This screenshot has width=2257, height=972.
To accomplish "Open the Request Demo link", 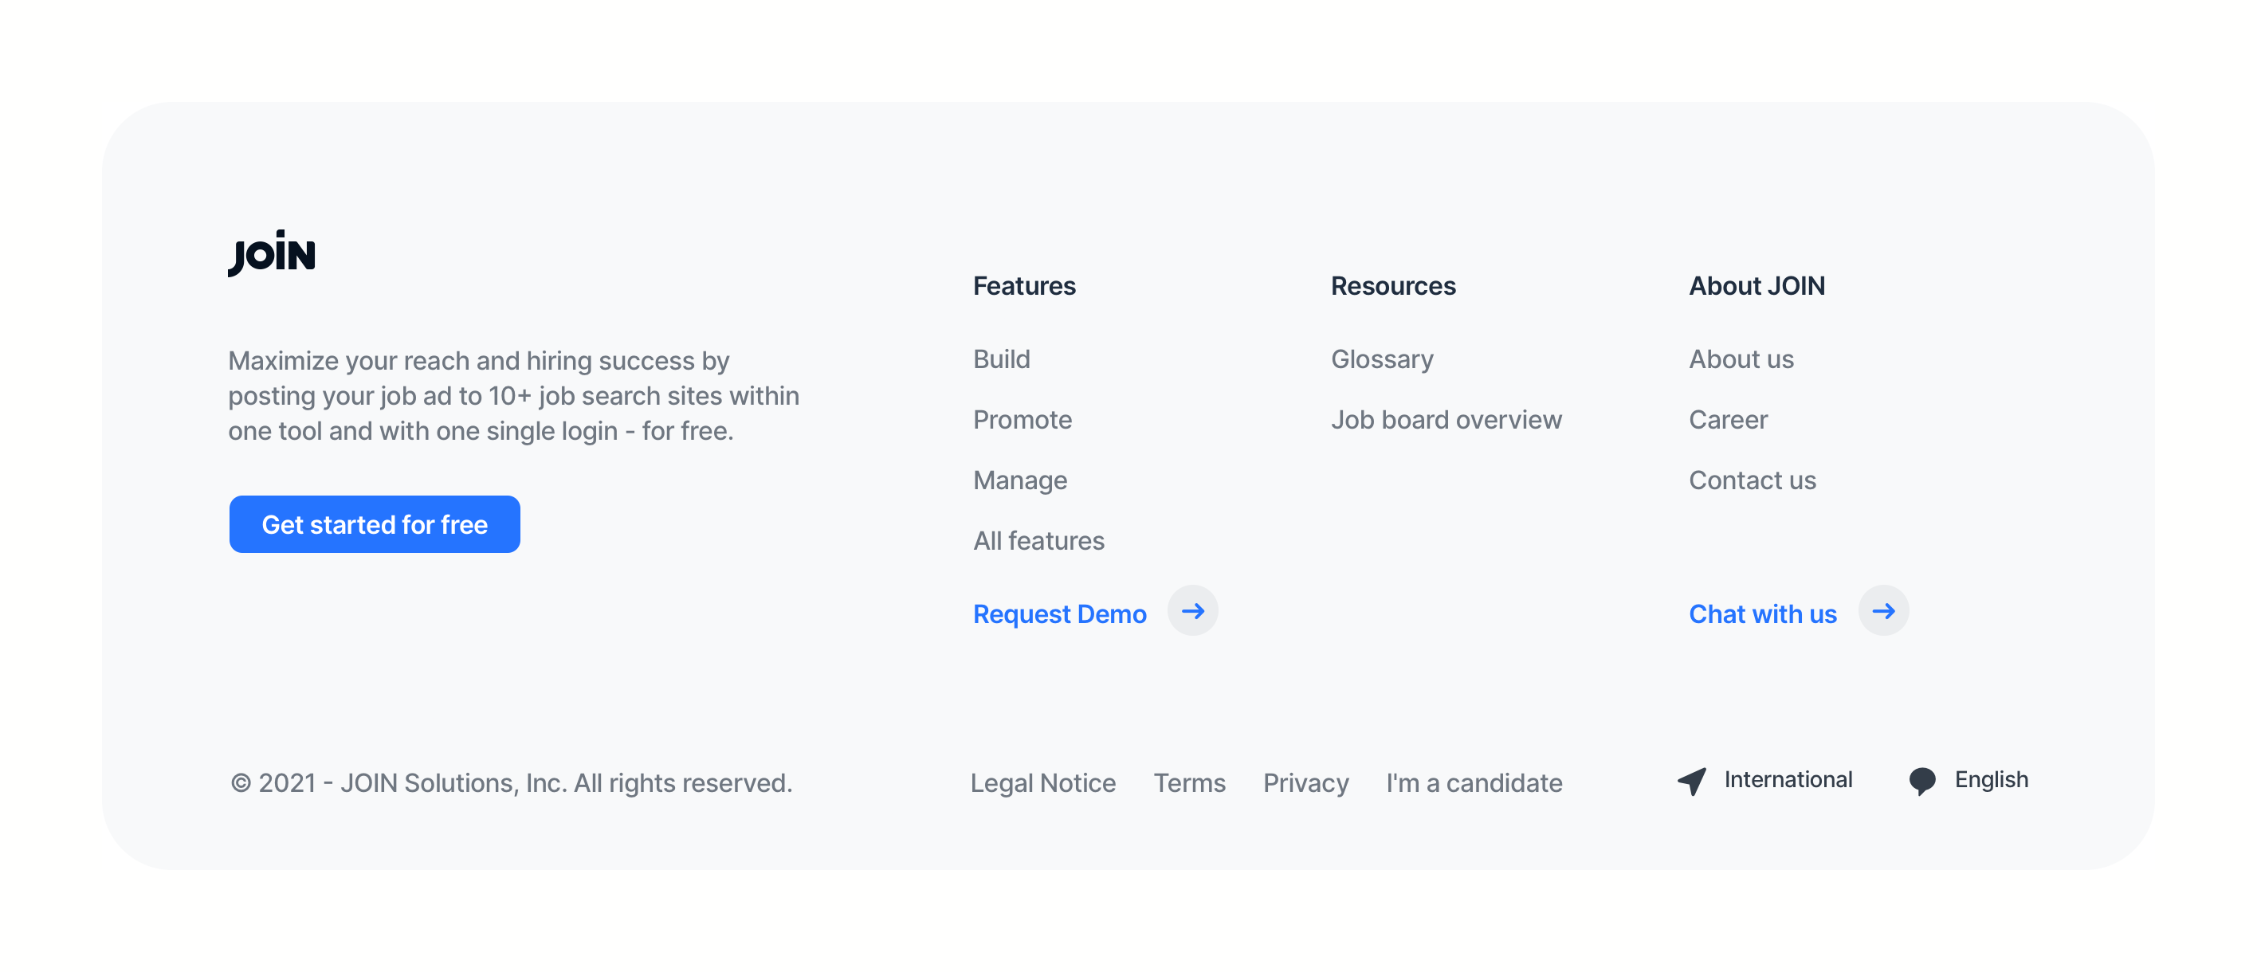I will coord(1059,613).
